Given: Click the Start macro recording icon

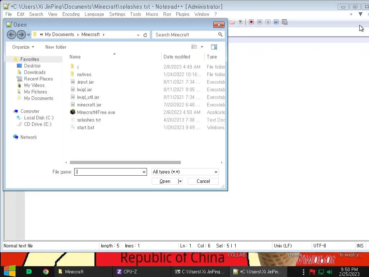Looking at the screenshot, I should 251,22.
